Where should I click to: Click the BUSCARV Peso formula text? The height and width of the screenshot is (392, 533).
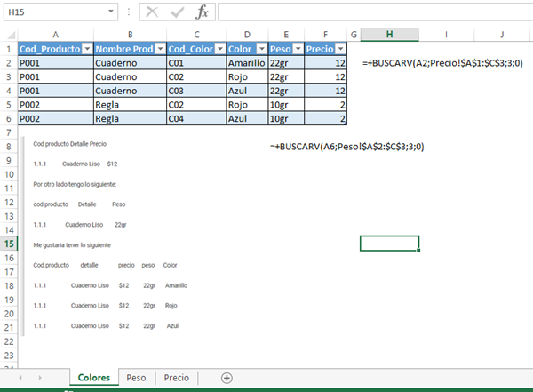(x=347, y=147)
